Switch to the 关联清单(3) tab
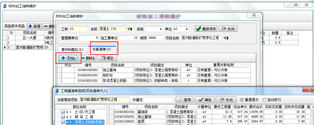This screenshot has height=125, width=314. pyautogui.click(x=103, y=49)
